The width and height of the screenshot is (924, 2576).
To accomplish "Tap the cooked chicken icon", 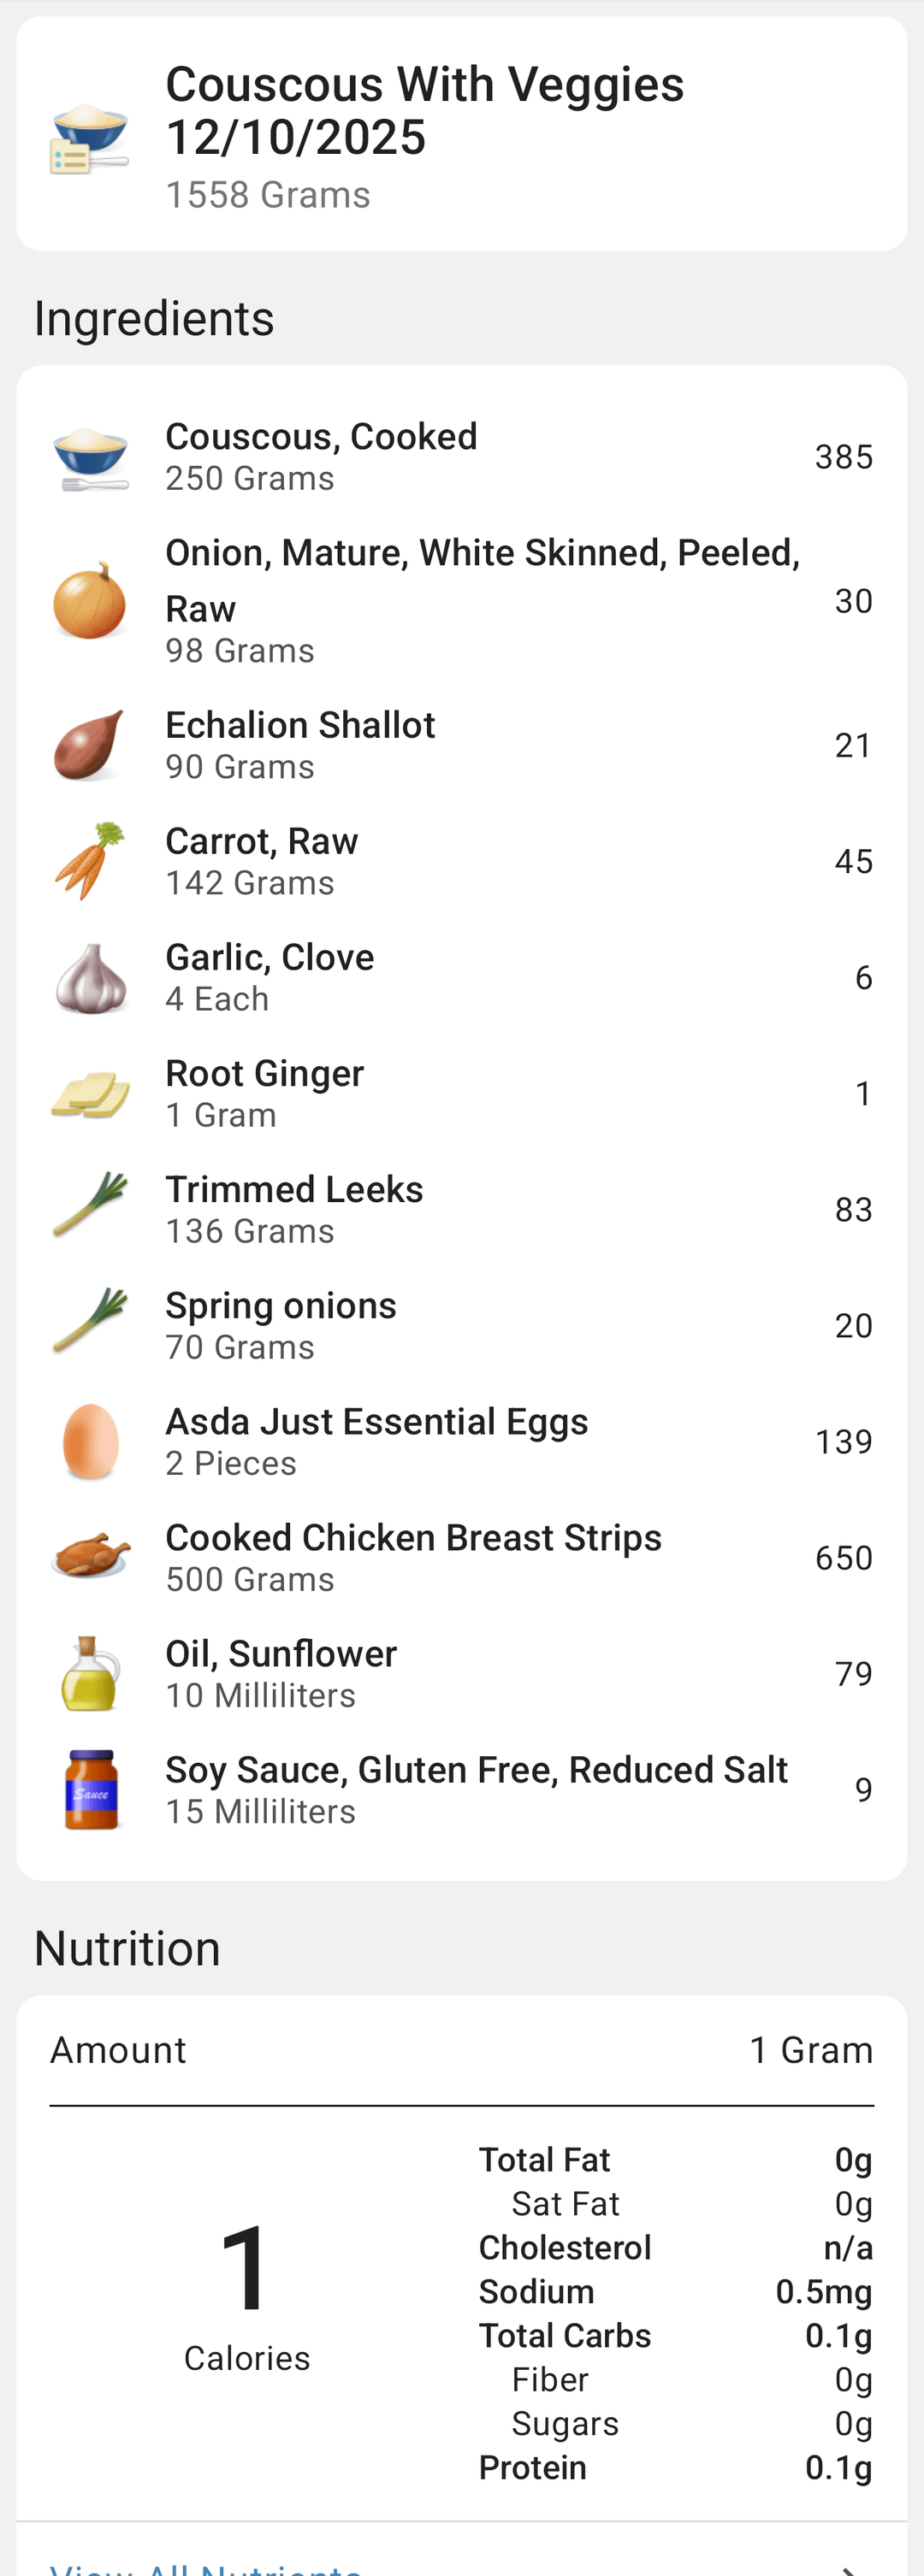I will pos(90,1557).
